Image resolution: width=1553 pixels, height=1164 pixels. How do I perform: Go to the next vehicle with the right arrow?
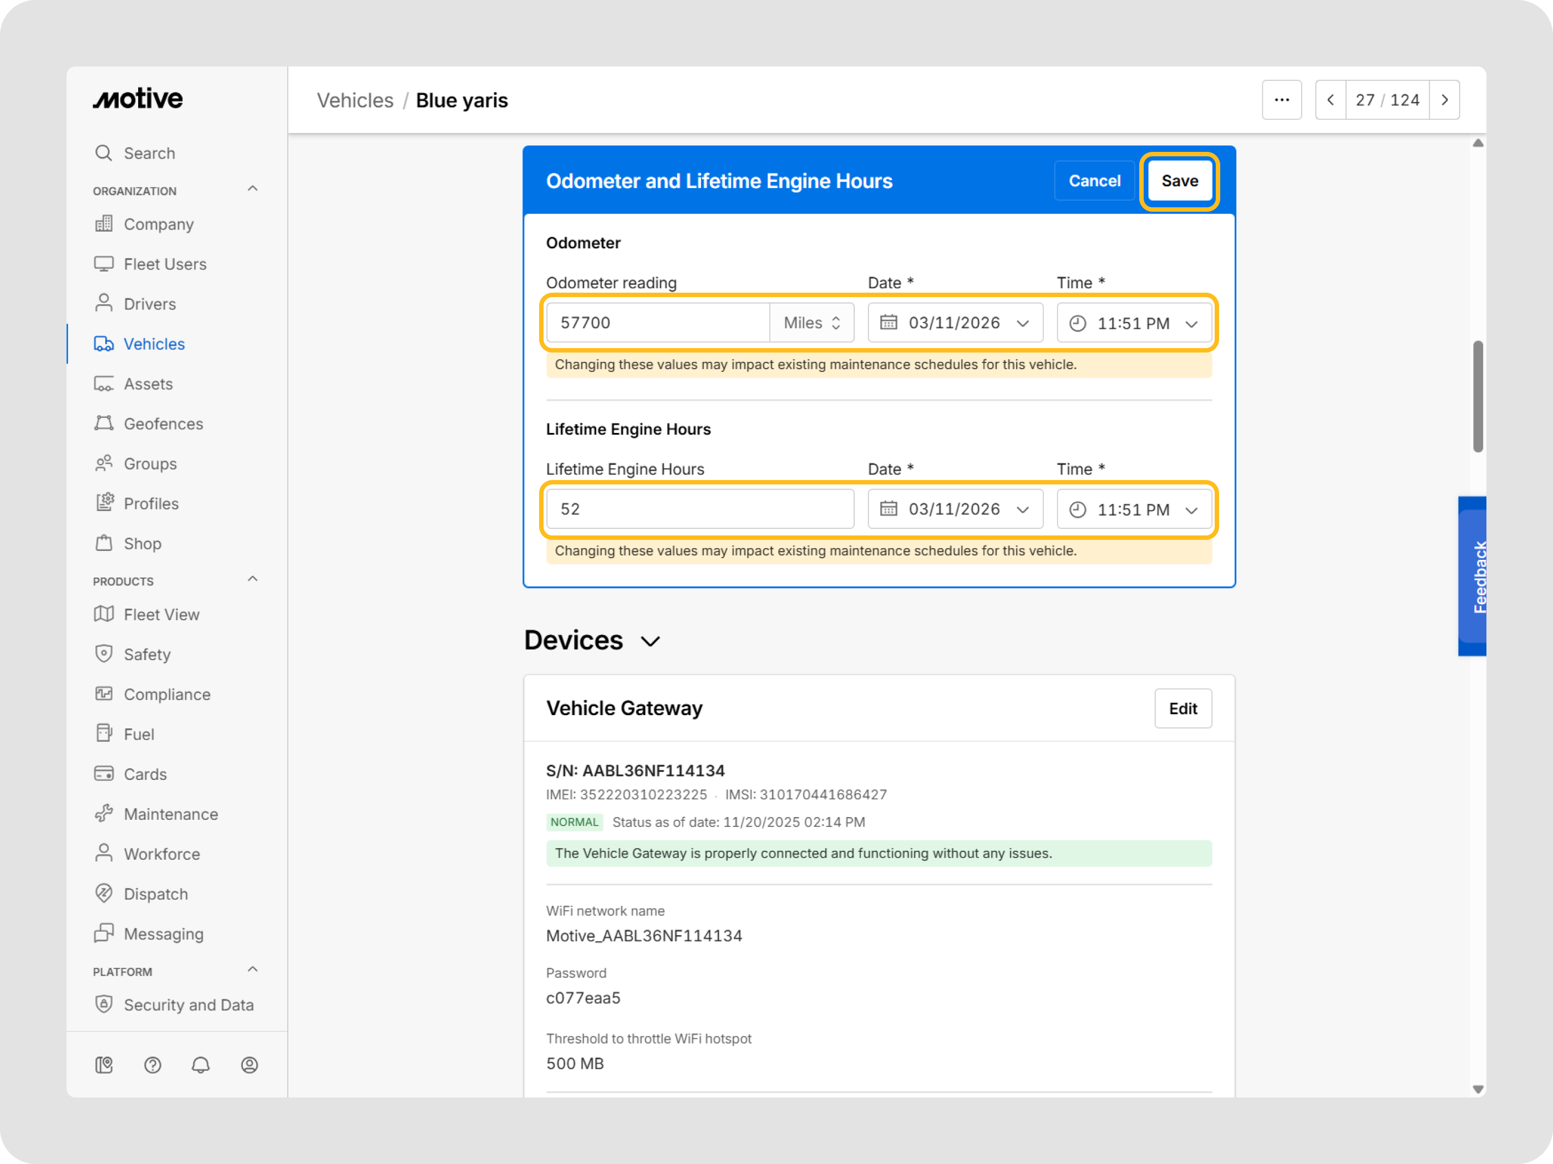1445,100
